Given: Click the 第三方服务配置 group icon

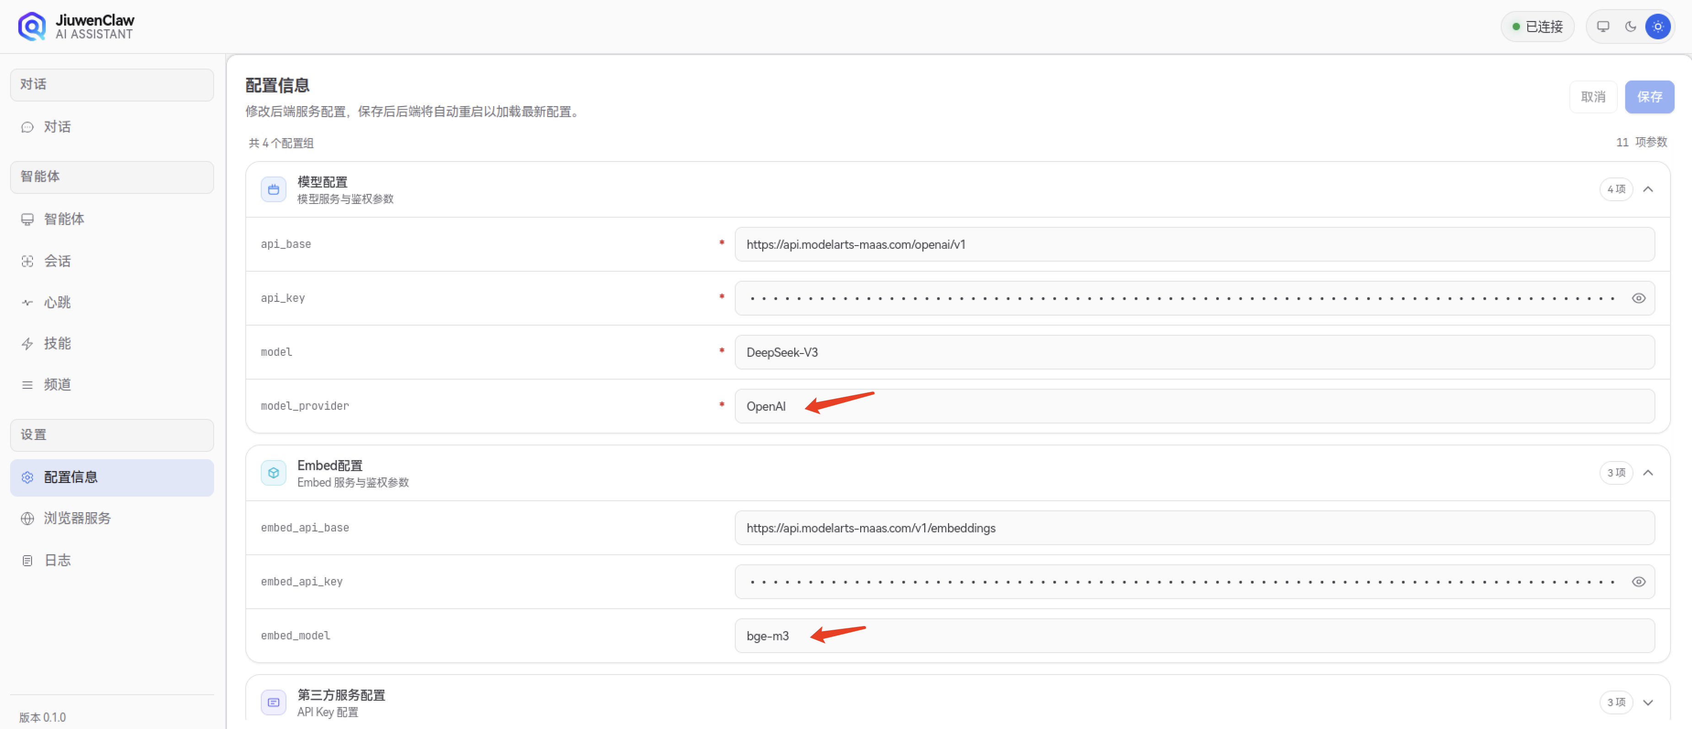Looking at the screenshot, I should point(273,702).
